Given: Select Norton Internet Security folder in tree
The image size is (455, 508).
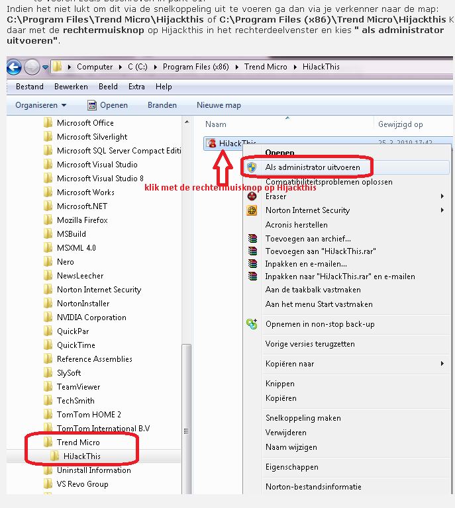Looking at the screenshot, I should (x=99, y=290).
